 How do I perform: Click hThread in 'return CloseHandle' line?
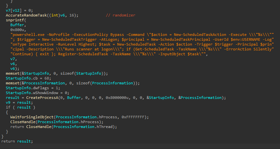[x=105, y=127]
